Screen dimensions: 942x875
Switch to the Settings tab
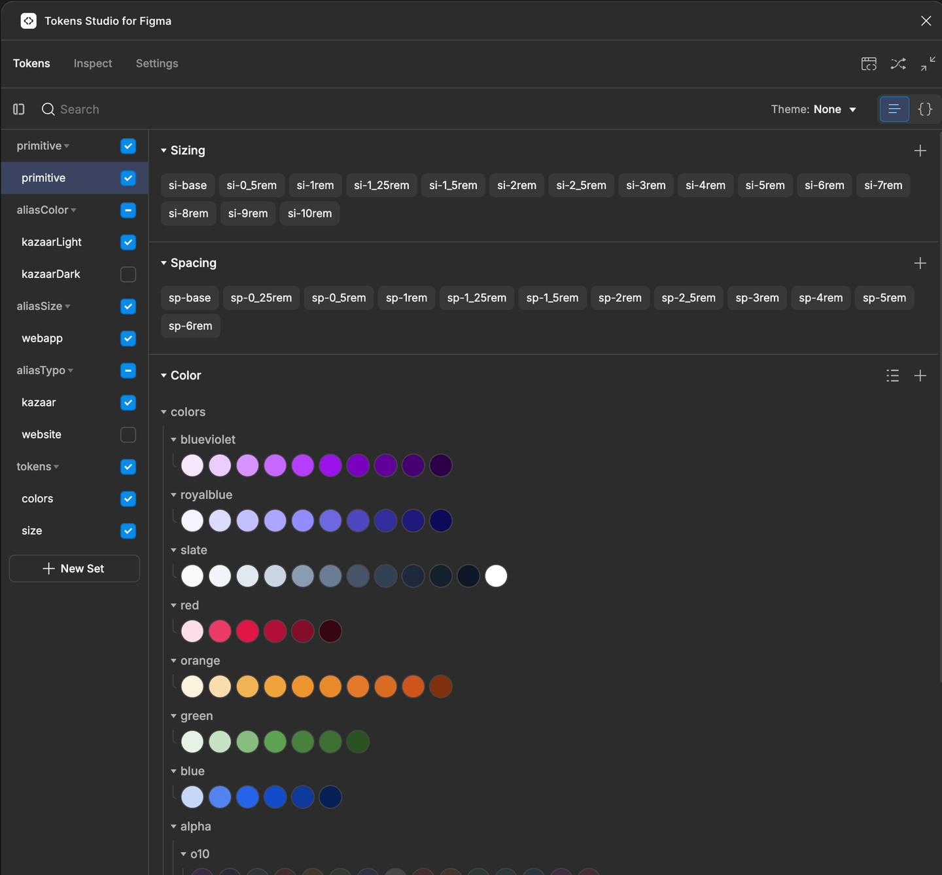coord(157,63)
